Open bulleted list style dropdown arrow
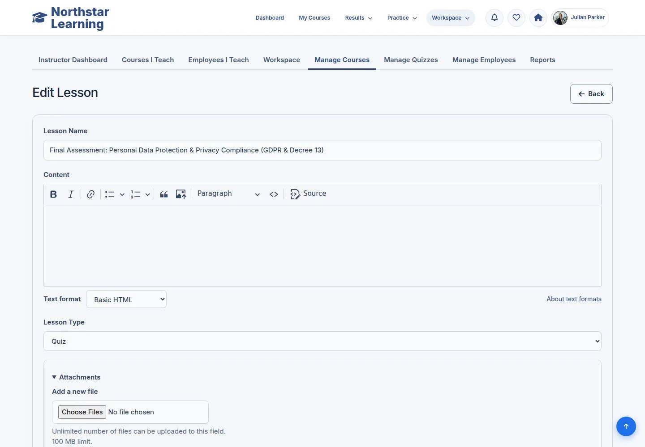 pyautogui.click(x=122, y=194)
